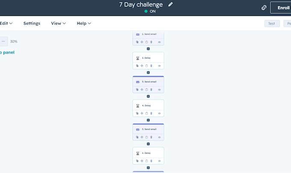Add action after 1. Send email
291x173 pixels.
click(148, 49)
